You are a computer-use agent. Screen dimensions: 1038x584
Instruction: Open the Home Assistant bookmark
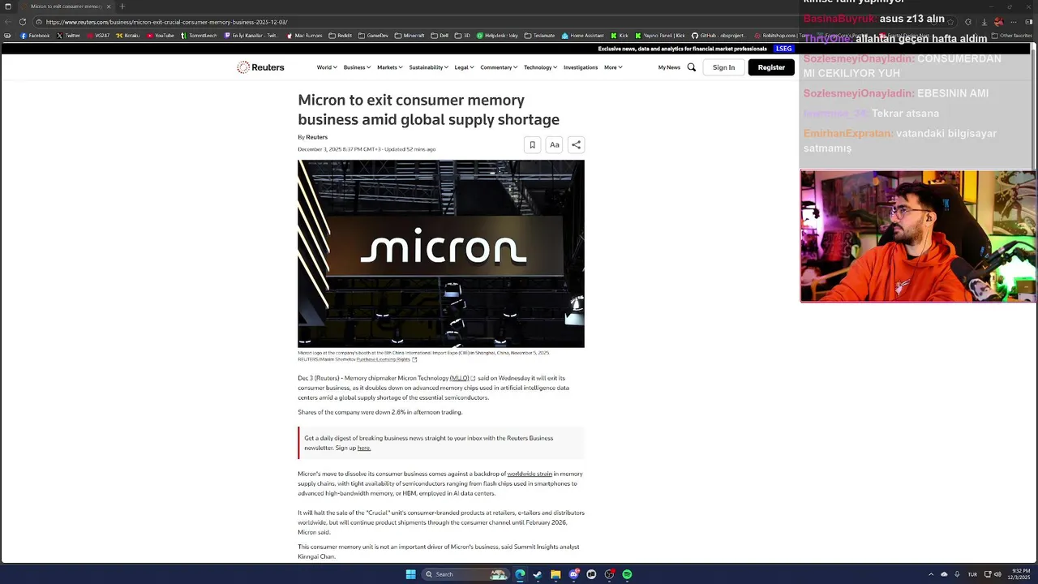pyautogui.click(x=583, y=36)
